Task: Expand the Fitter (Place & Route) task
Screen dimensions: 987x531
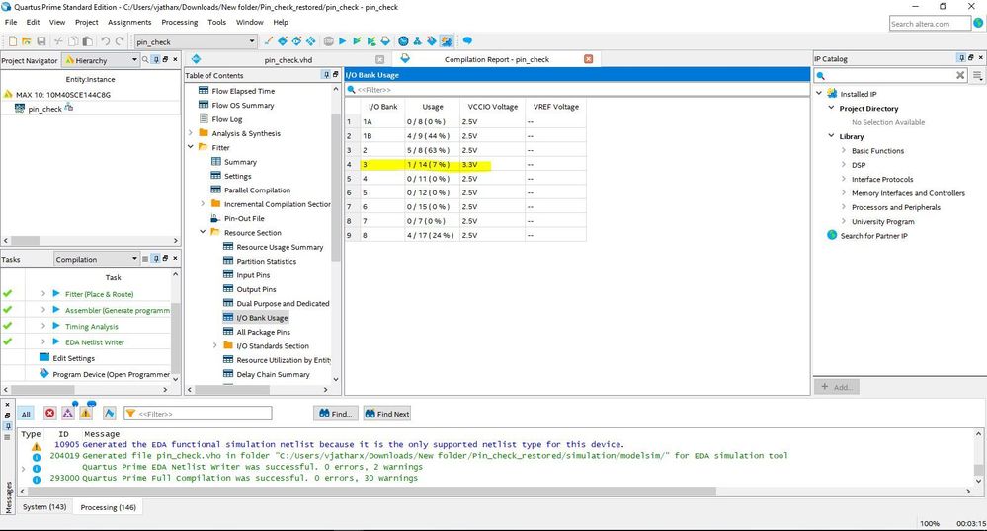Action: pos(43,294)
